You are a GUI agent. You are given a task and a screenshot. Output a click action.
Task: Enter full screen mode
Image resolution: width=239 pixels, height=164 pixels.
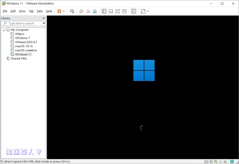tap(118, 11)
